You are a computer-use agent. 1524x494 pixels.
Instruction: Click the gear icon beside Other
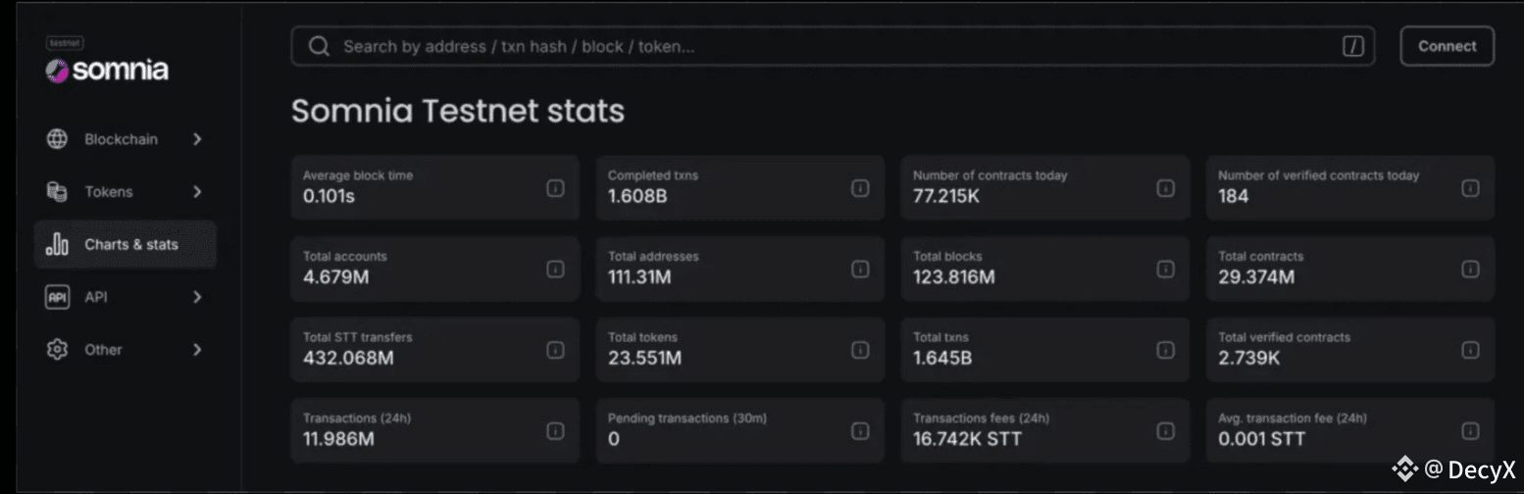coord(57,349)
